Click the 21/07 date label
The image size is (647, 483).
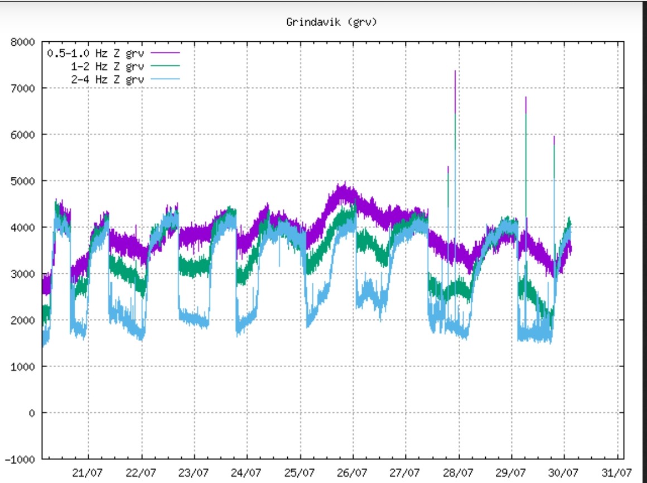pyautogui.click(x=88, y=473)
